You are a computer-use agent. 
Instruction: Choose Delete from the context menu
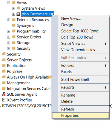pyautogui.click(x=80, y=101)
